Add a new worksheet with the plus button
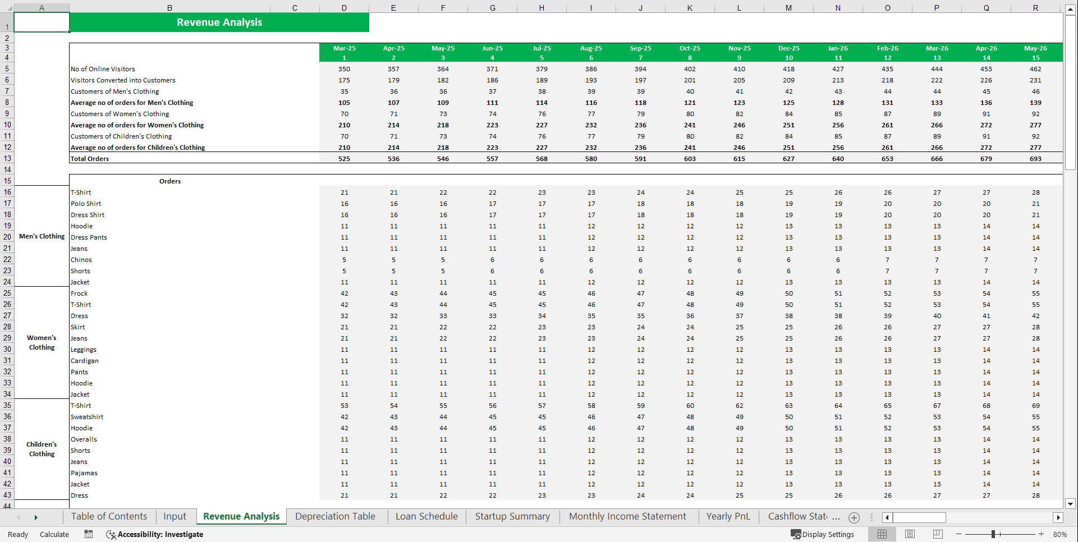The width and height of the screenshot is (1078, 542). coord(854,517)
